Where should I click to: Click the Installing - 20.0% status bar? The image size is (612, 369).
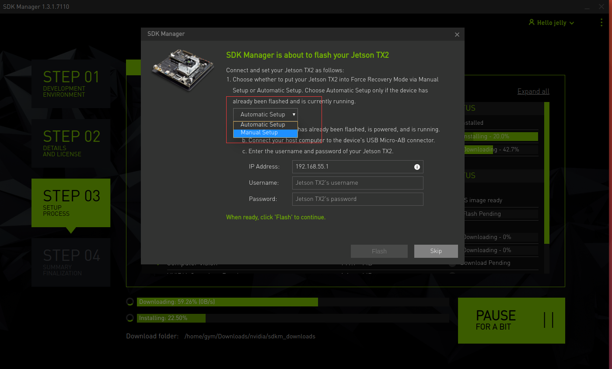click(501, 137)
